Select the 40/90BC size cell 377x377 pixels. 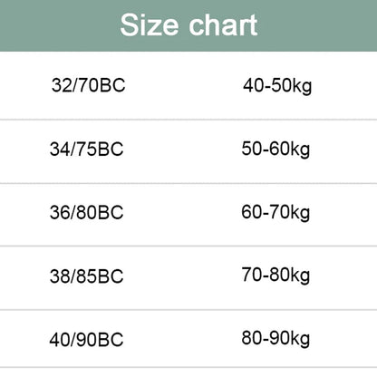pos(87,340)
